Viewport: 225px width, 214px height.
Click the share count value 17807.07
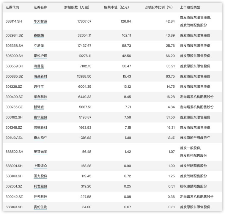coord(84,21)
